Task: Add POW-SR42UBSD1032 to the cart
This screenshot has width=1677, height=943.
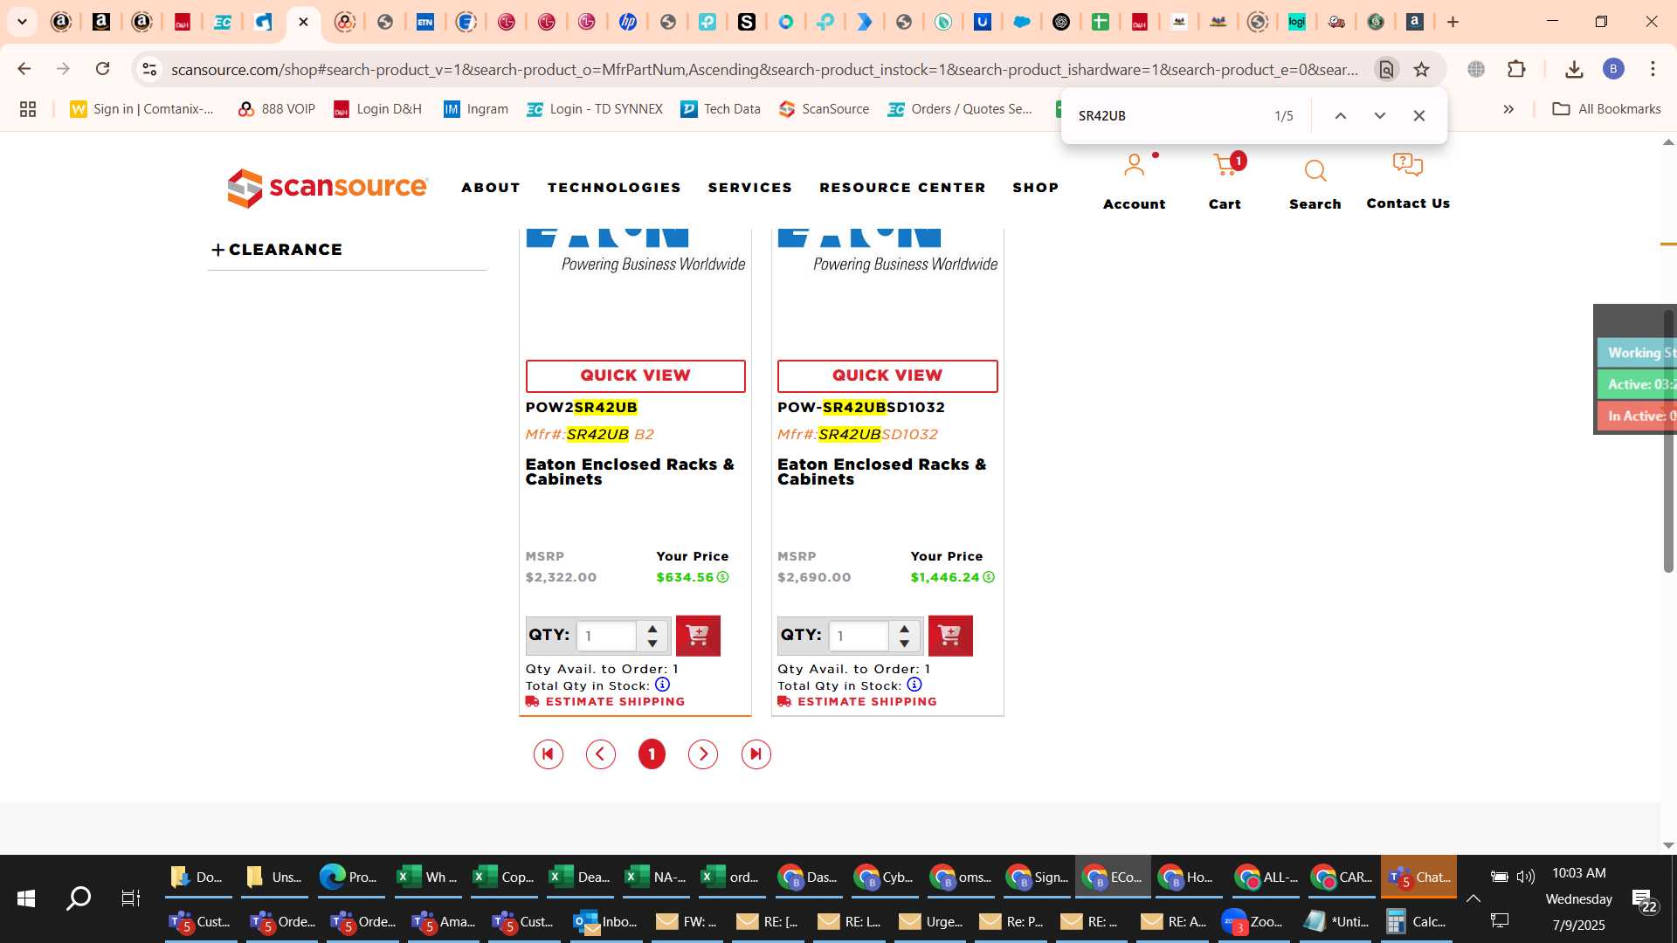Action: (950, 636)
